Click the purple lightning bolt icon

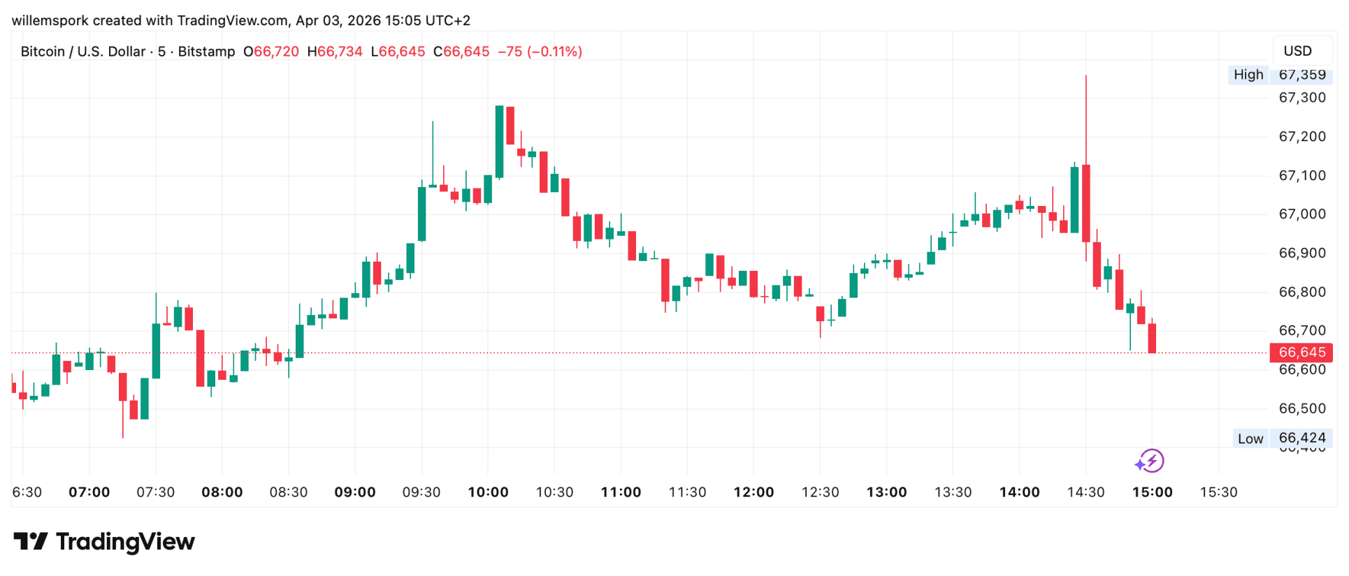click(1150, 461)
